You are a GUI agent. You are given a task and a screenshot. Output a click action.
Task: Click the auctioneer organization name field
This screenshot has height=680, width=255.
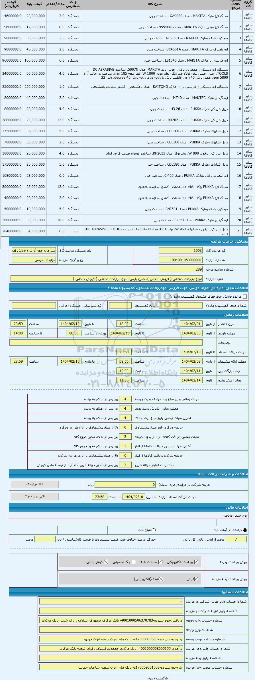(x=34, y=251)
